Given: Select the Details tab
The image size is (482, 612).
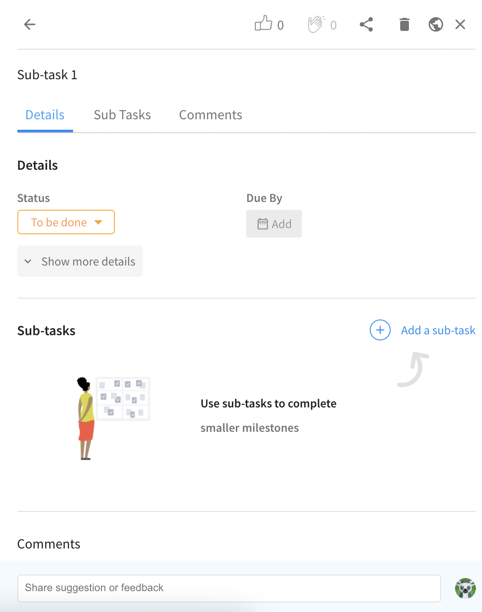Looking at the screenshot, I should pyautogui.click(x=45, y=115).
